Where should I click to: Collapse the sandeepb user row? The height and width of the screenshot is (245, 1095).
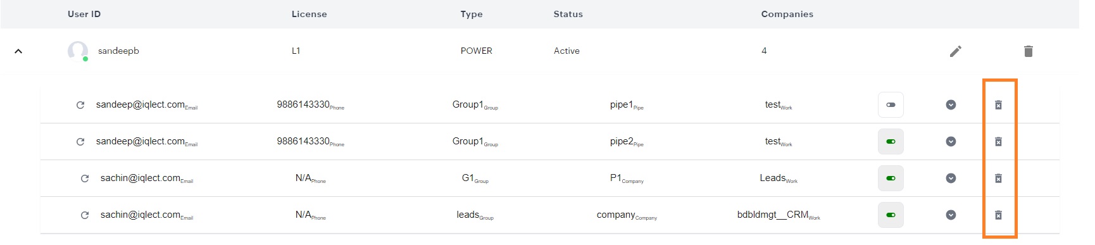pyautogui.click(x=18, y=51)
